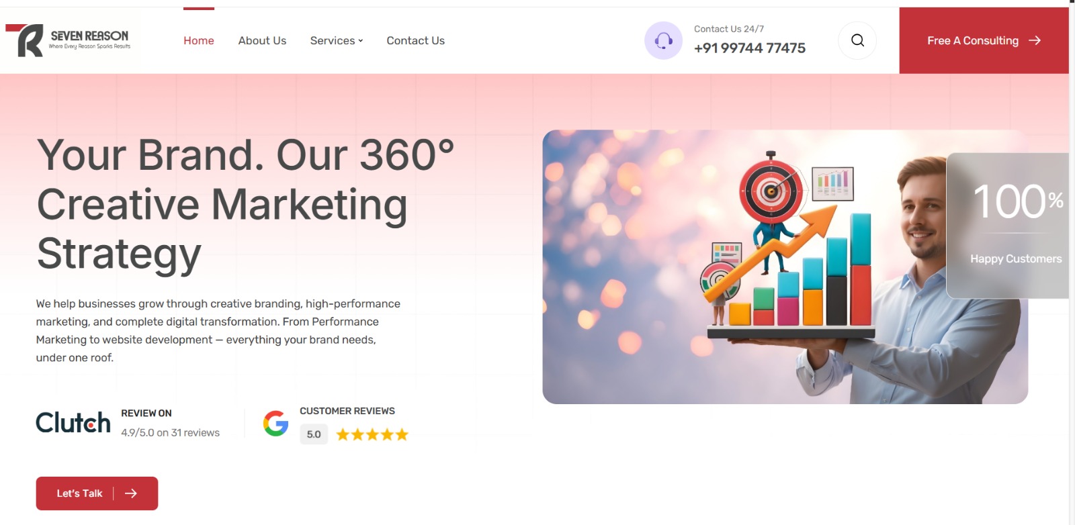Click arrow icon on Free A Consulting

click(1035, 40)
